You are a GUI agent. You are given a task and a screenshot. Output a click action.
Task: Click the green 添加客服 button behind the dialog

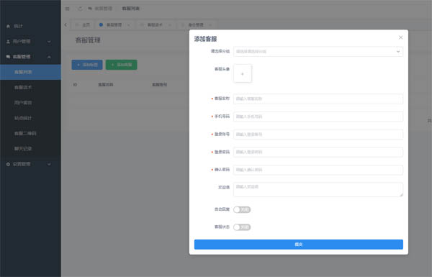coord(121,65)
